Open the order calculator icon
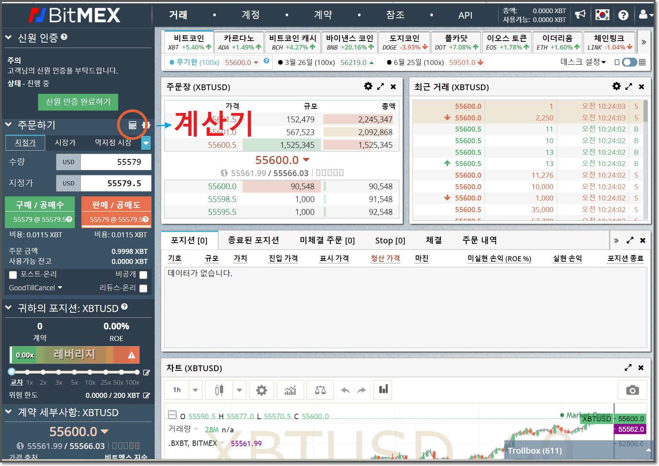 point(132,125)
